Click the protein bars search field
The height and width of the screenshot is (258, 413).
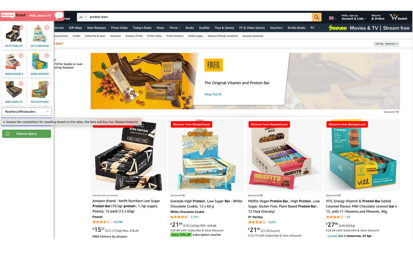200,17
